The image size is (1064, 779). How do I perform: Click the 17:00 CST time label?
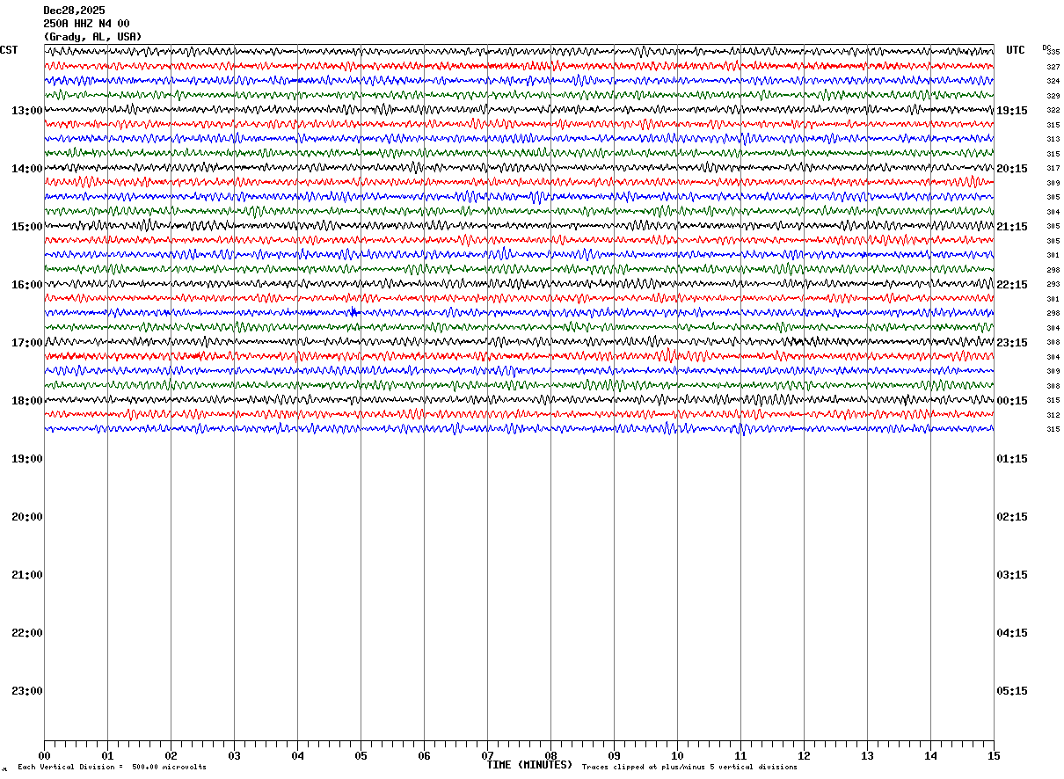click(27, 343)
